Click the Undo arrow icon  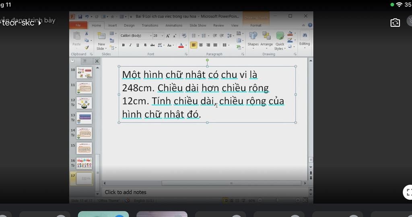(87, 16)
